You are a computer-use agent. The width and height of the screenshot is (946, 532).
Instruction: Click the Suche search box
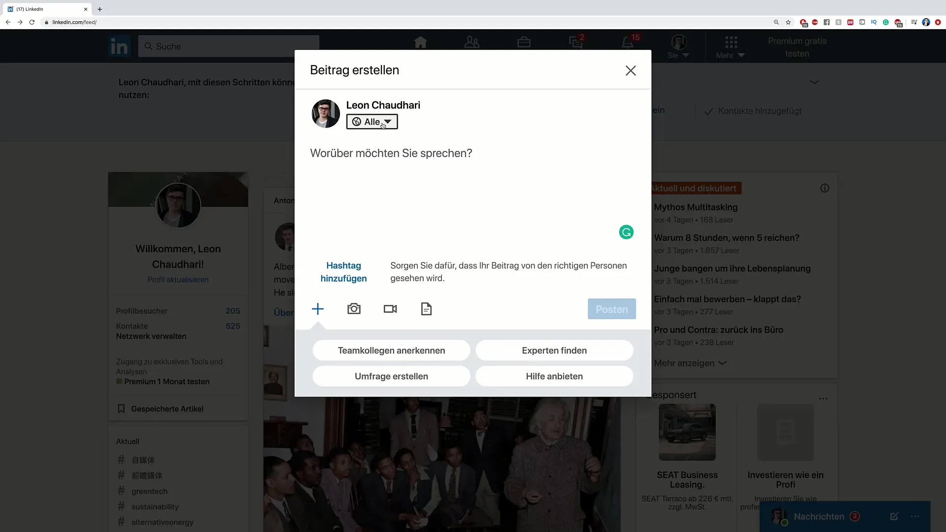point(229,46)
